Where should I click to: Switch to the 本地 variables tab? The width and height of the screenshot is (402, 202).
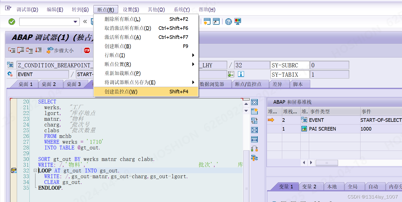(332, 187)
